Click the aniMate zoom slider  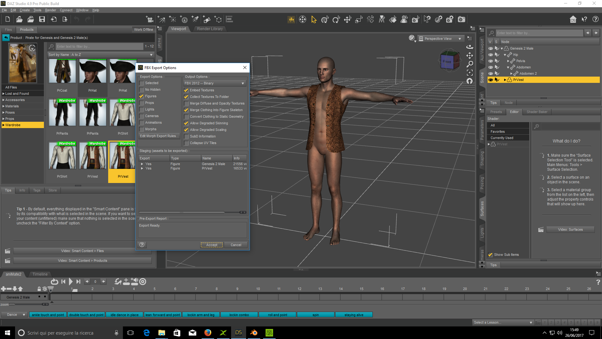click(29, 304)
